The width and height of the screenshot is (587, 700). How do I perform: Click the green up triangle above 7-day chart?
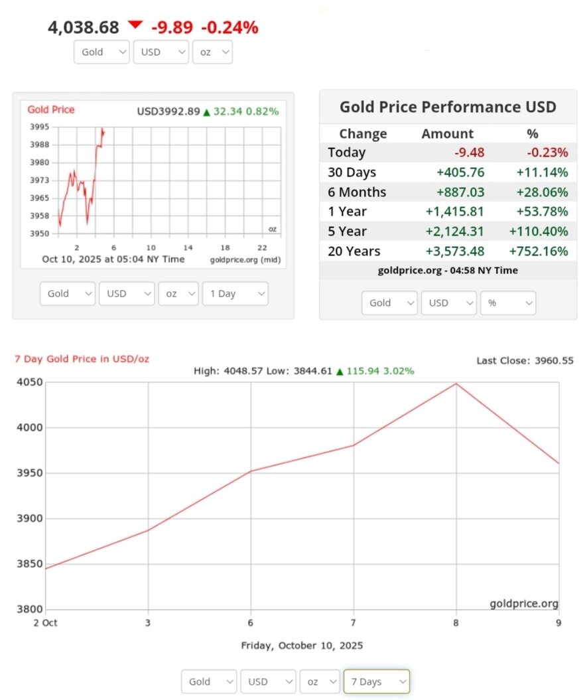point(340,372)
